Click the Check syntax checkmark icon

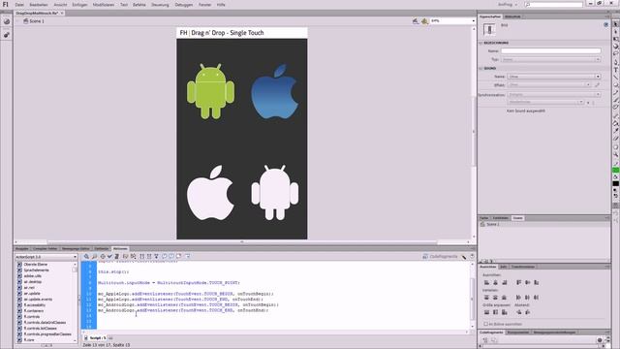point(109,256)
